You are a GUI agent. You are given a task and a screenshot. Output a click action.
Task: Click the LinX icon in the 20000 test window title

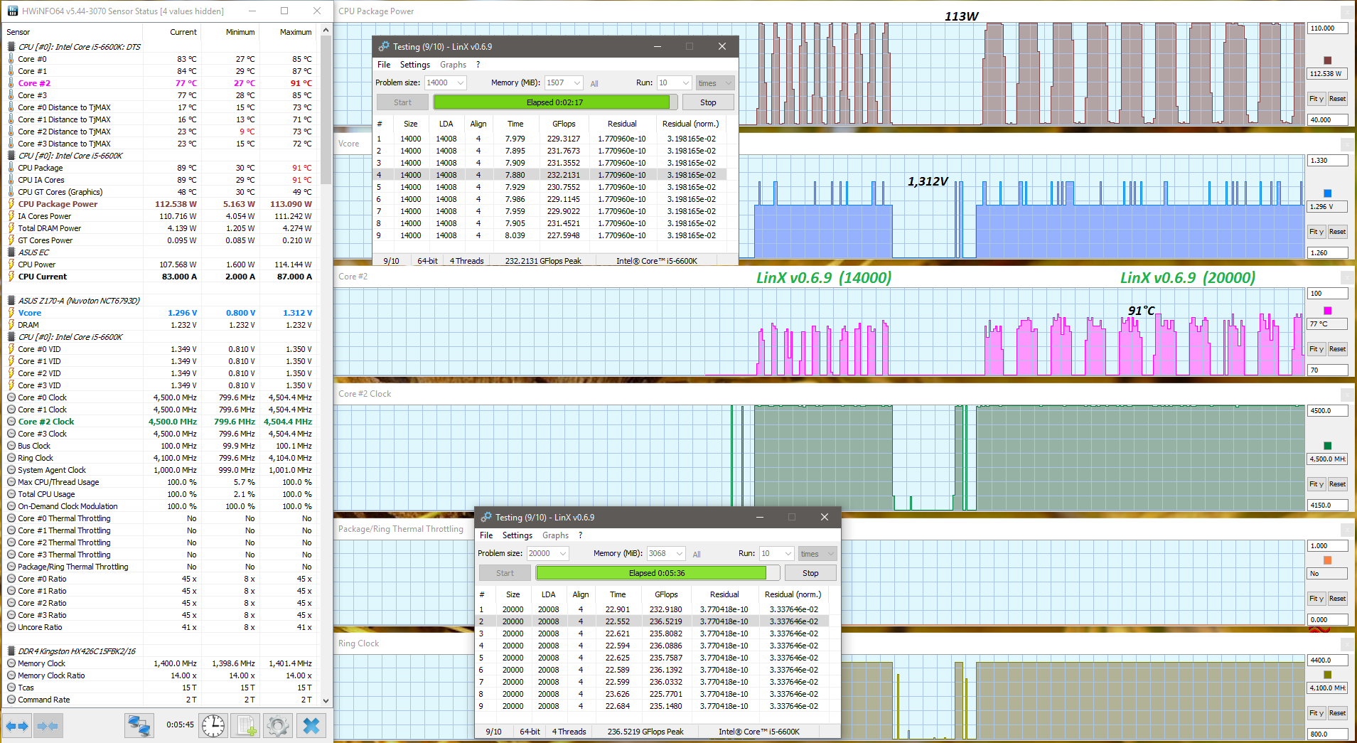coord(486,517)
